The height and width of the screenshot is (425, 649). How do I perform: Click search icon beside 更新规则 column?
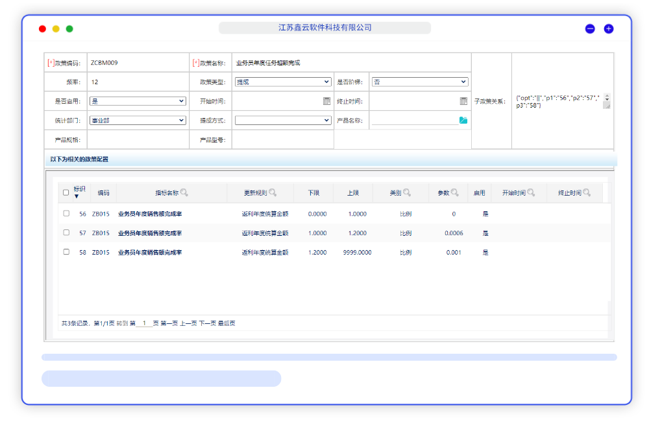pyautogui.click(x=273, y=192)
